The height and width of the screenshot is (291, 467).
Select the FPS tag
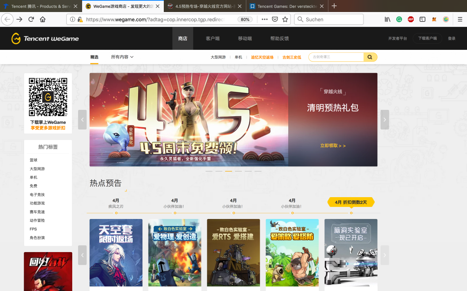click(x=33, y=229)
